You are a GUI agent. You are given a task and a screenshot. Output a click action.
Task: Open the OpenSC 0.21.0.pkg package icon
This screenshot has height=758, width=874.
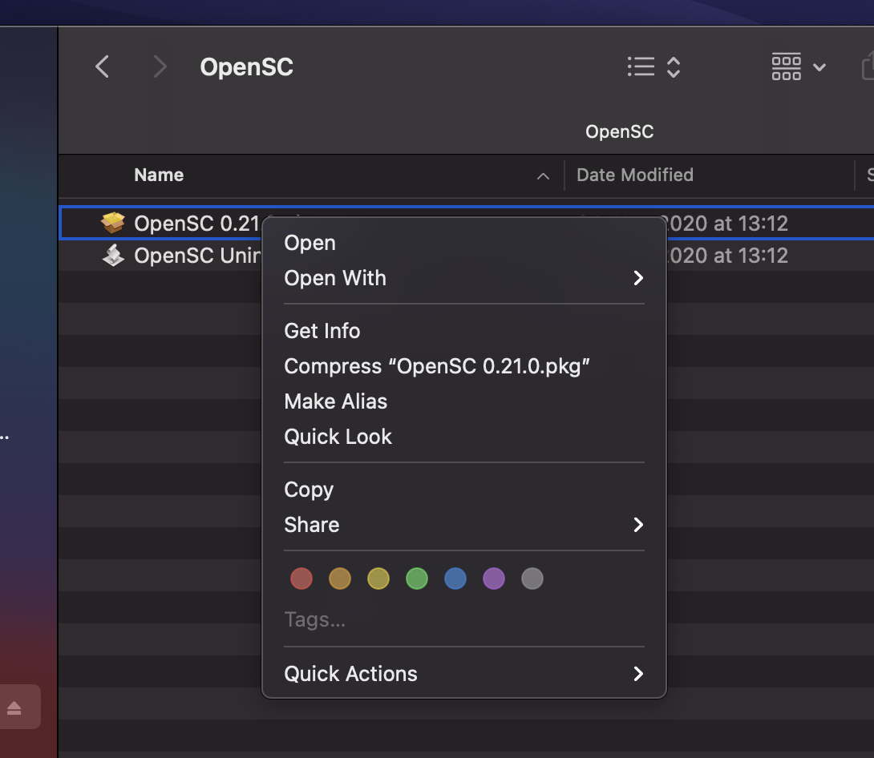pyautogui.click(x=114, y=223)
